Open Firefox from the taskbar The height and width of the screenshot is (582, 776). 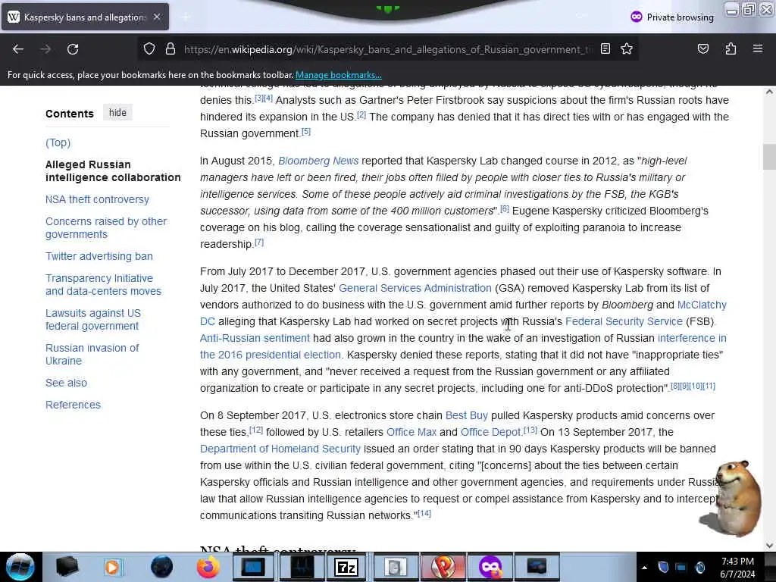pyautogui.click(x=208, y=567)
